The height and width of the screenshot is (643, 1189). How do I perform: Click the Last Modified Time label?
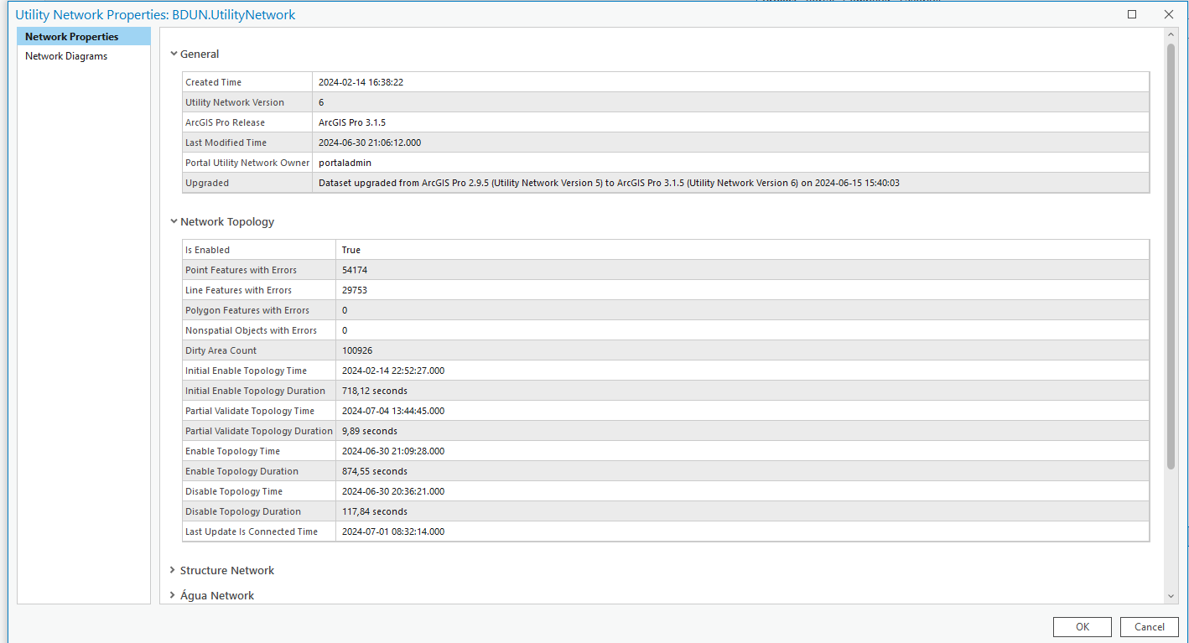click(228, 143)
